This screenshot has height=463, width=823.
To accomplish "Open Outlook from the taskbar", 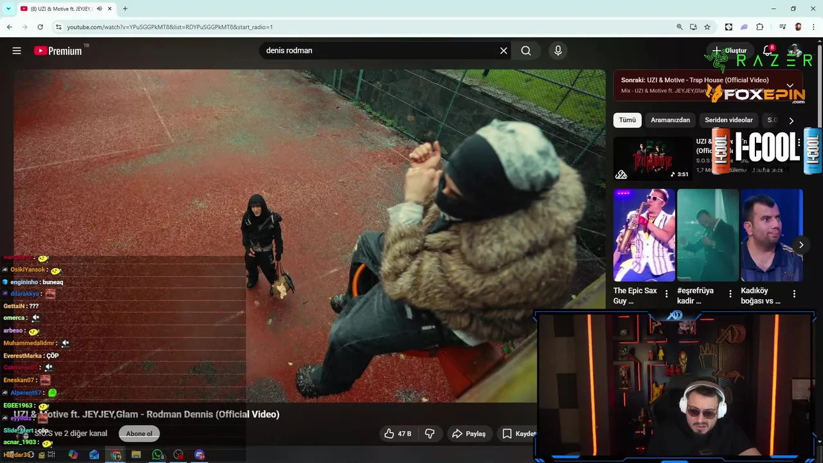I will [x=95, y=455].
